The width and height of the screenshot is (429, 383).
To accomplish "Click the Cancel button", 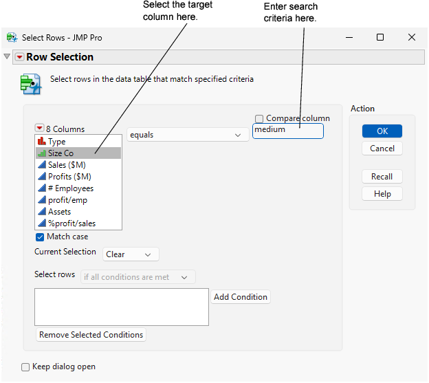I will tap(382, 149).
